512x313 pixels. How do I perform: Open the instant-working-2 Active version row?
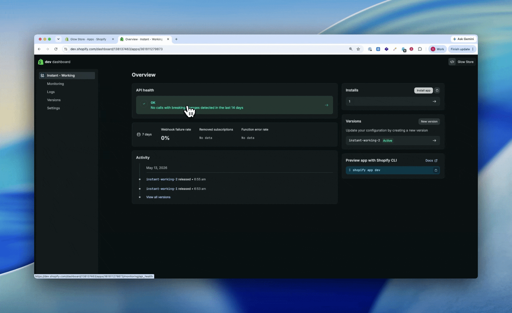393,141
